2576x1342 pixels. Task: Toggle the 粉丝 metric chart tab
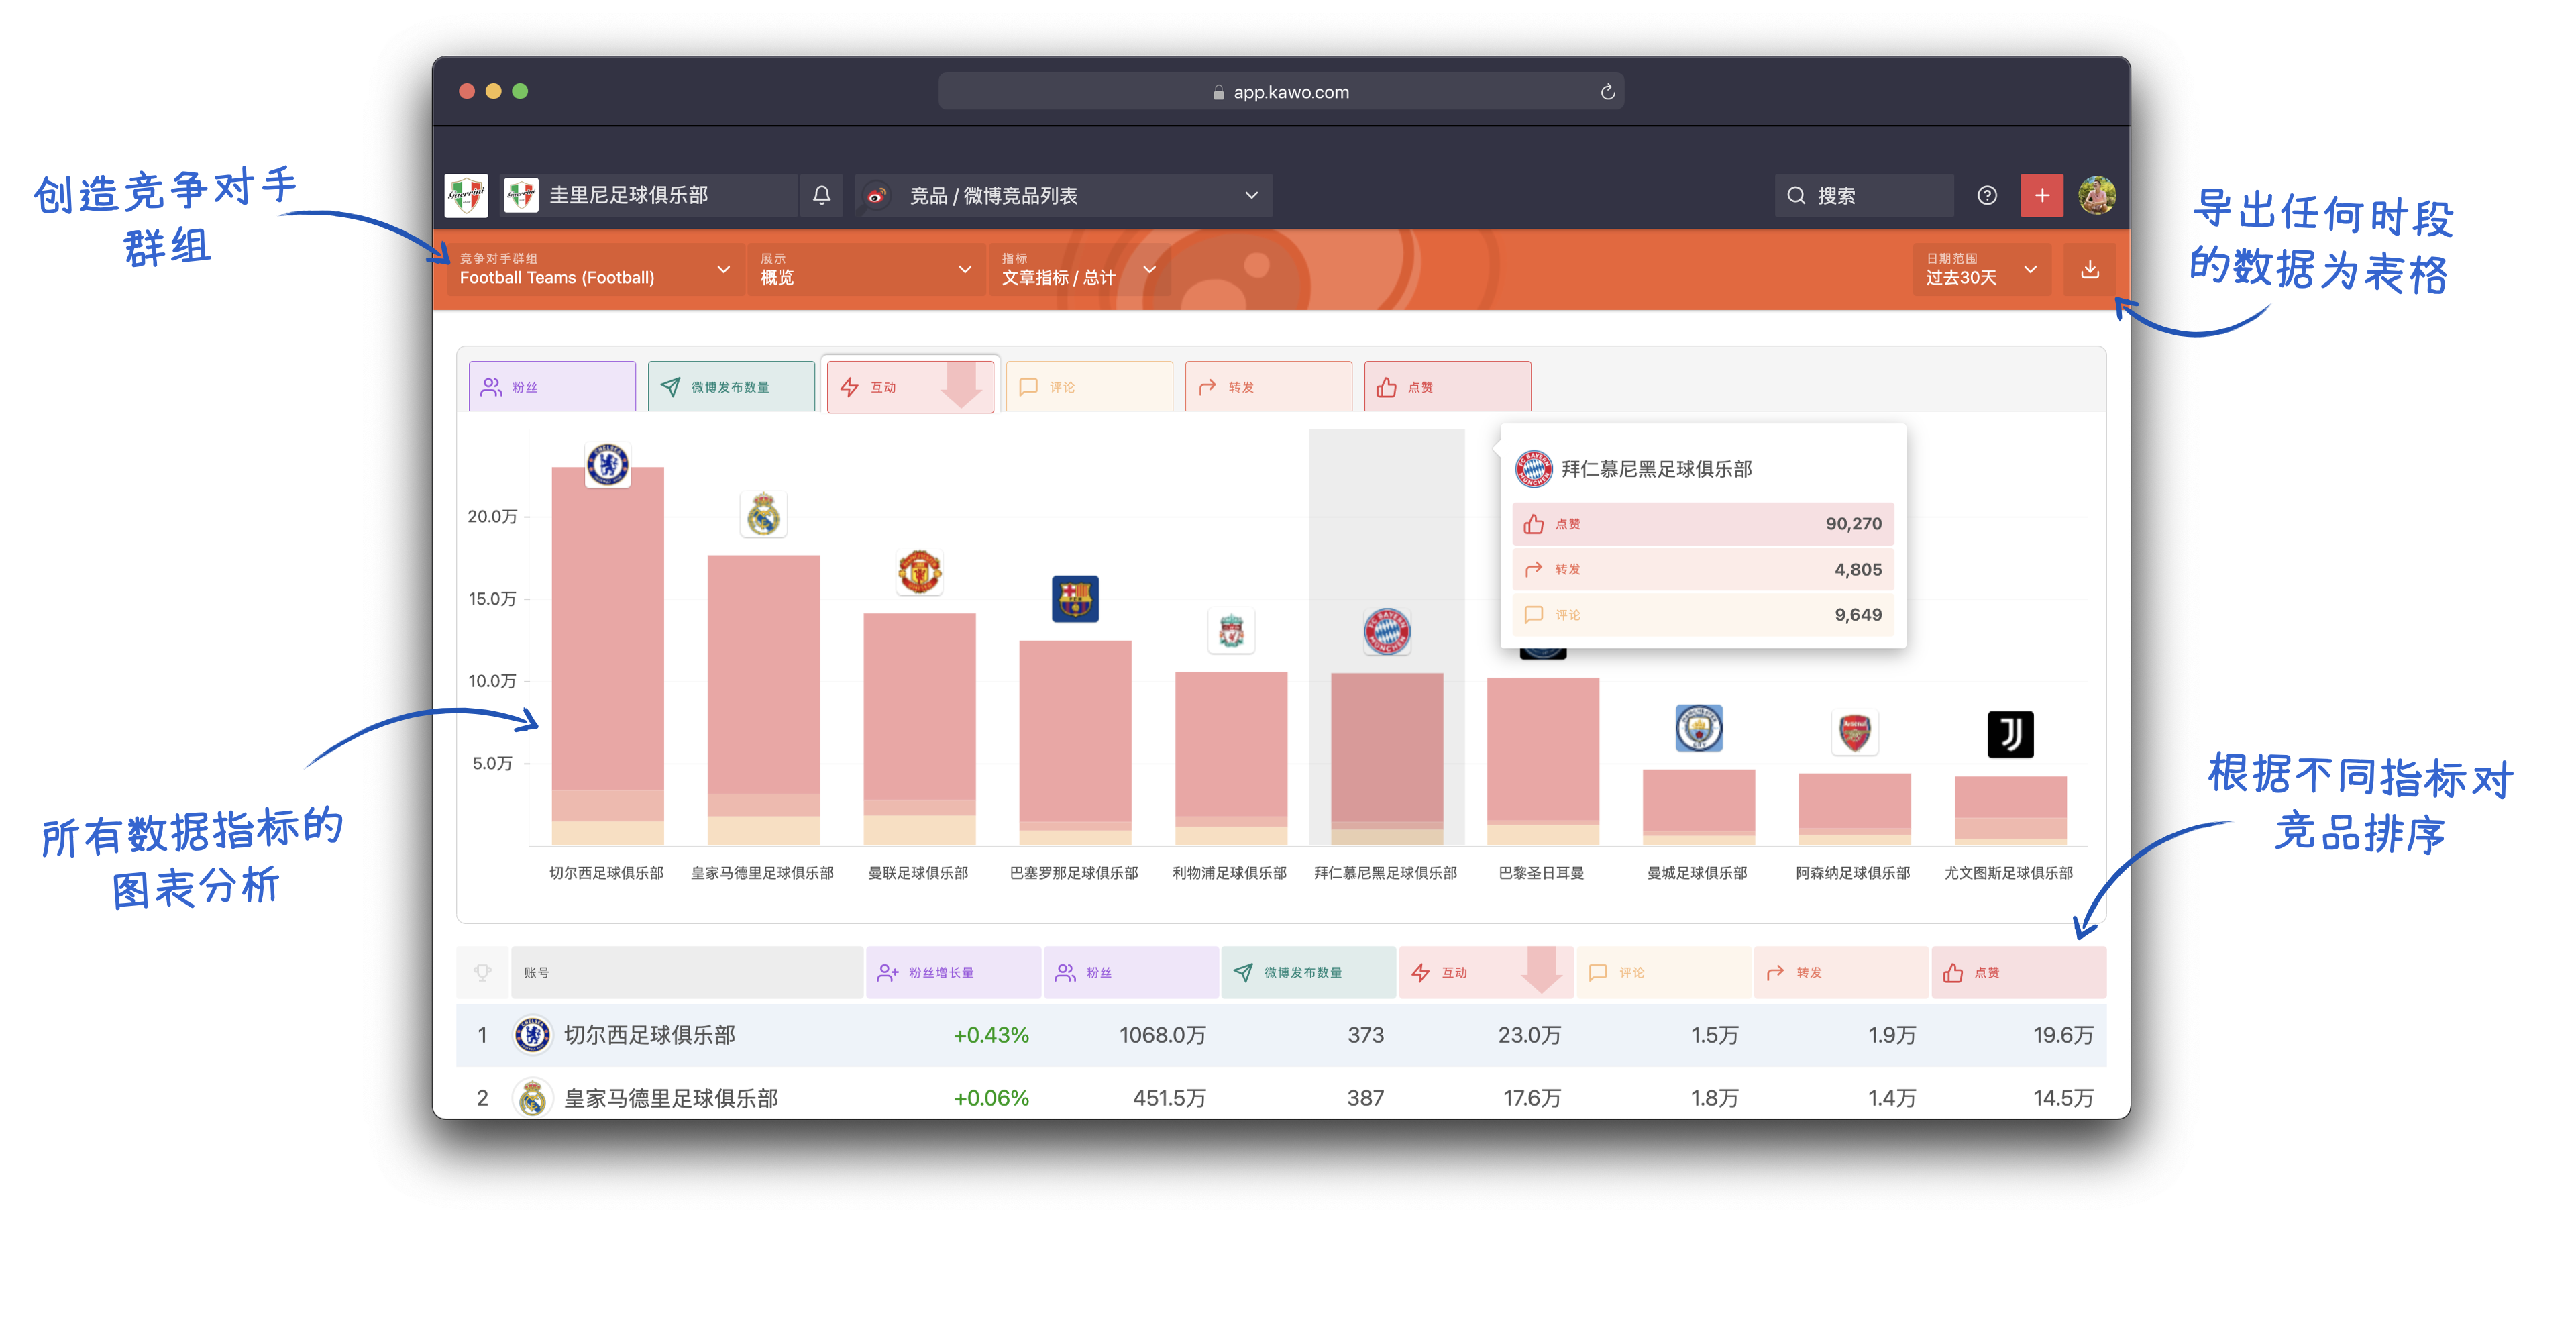552,387
